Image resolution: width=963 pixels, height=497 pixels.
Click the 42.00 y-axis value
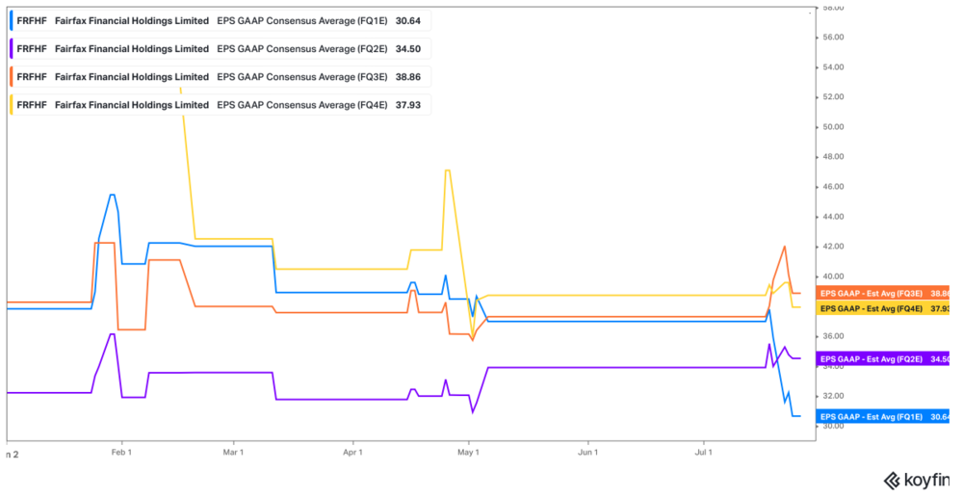click(833, 247)
